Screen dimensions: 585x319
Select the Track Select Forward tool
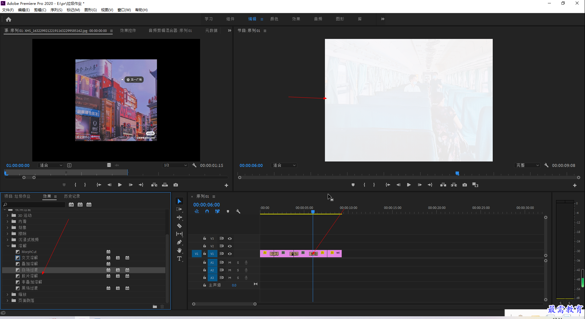tap(179, 209)
